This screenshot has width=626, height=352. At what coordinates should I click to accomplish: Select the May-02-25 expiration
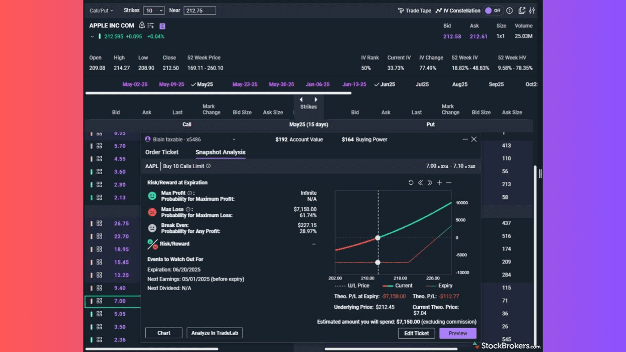(135, 84)
